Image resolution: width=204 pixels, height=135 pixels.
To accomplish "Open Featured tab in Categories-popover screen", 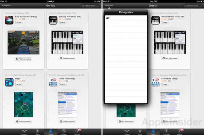I will (x=127, y=132).
